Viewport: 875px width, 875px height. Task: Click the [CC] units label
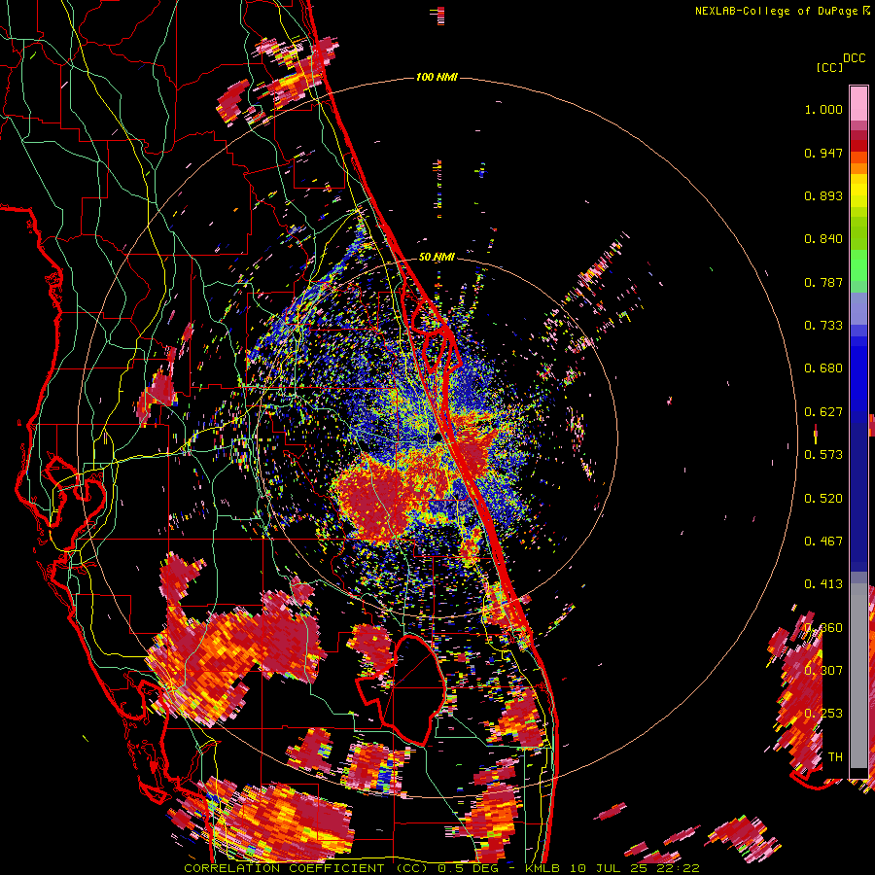tap(829, 67)
